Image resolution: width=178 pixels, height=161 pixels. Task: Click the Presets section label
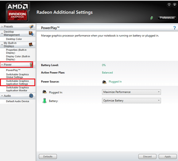[8, 27]
